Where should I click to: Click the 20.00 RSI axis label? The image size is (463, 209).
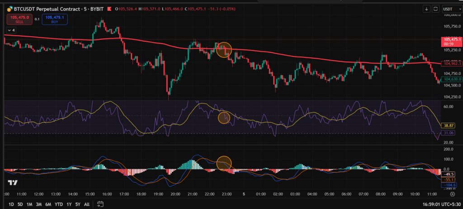coord(448,142)
